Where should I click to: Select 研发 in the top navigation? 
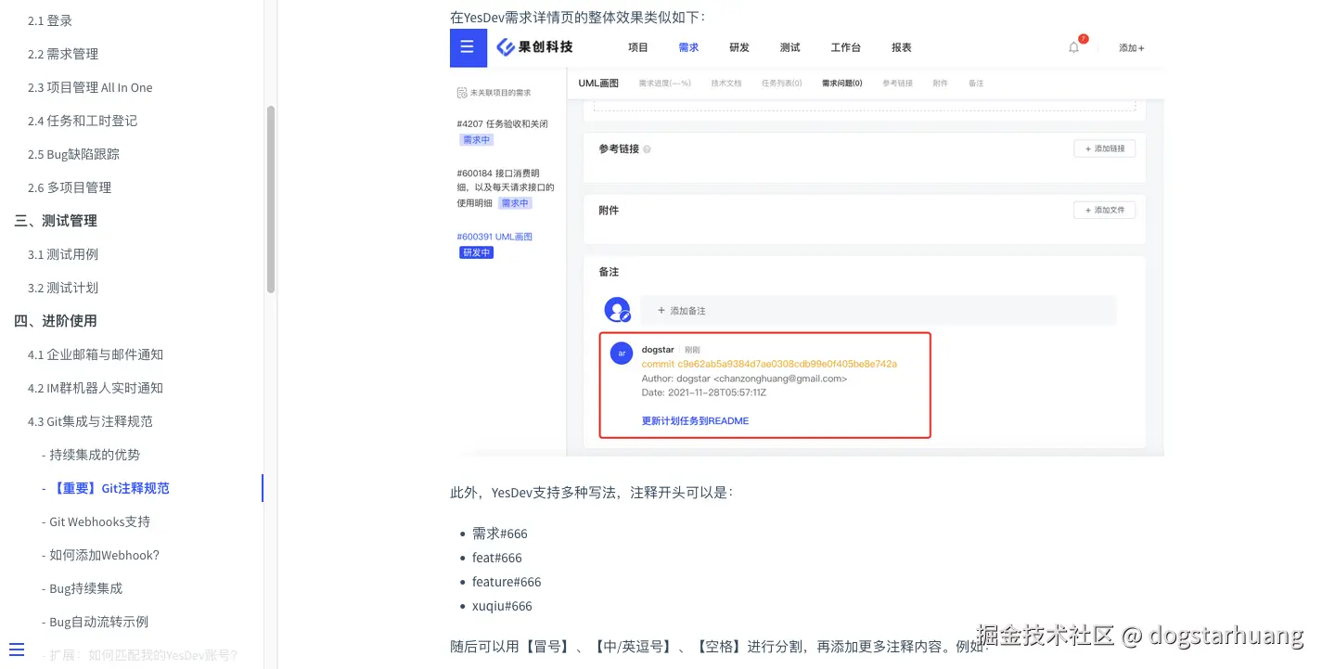point(739,47)
